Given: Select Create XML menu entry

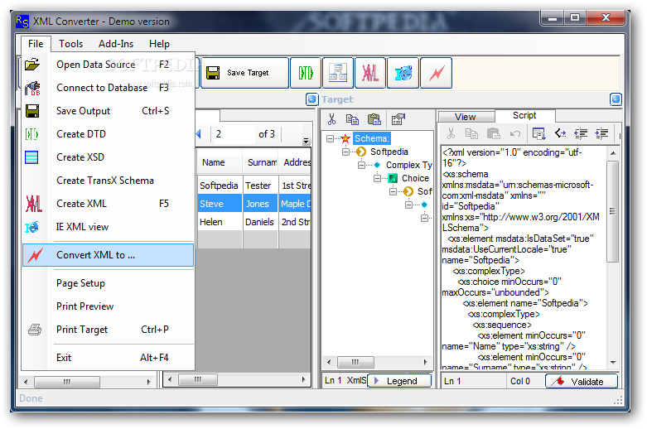Looking at the screenshot, I should [x=108, y=204].
